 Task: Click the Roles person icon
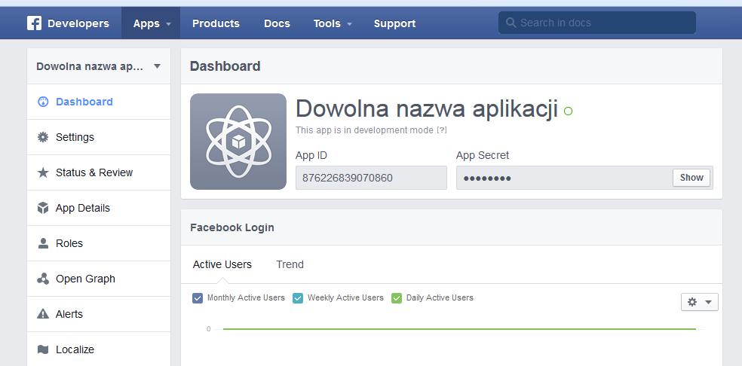click(43, 243)
